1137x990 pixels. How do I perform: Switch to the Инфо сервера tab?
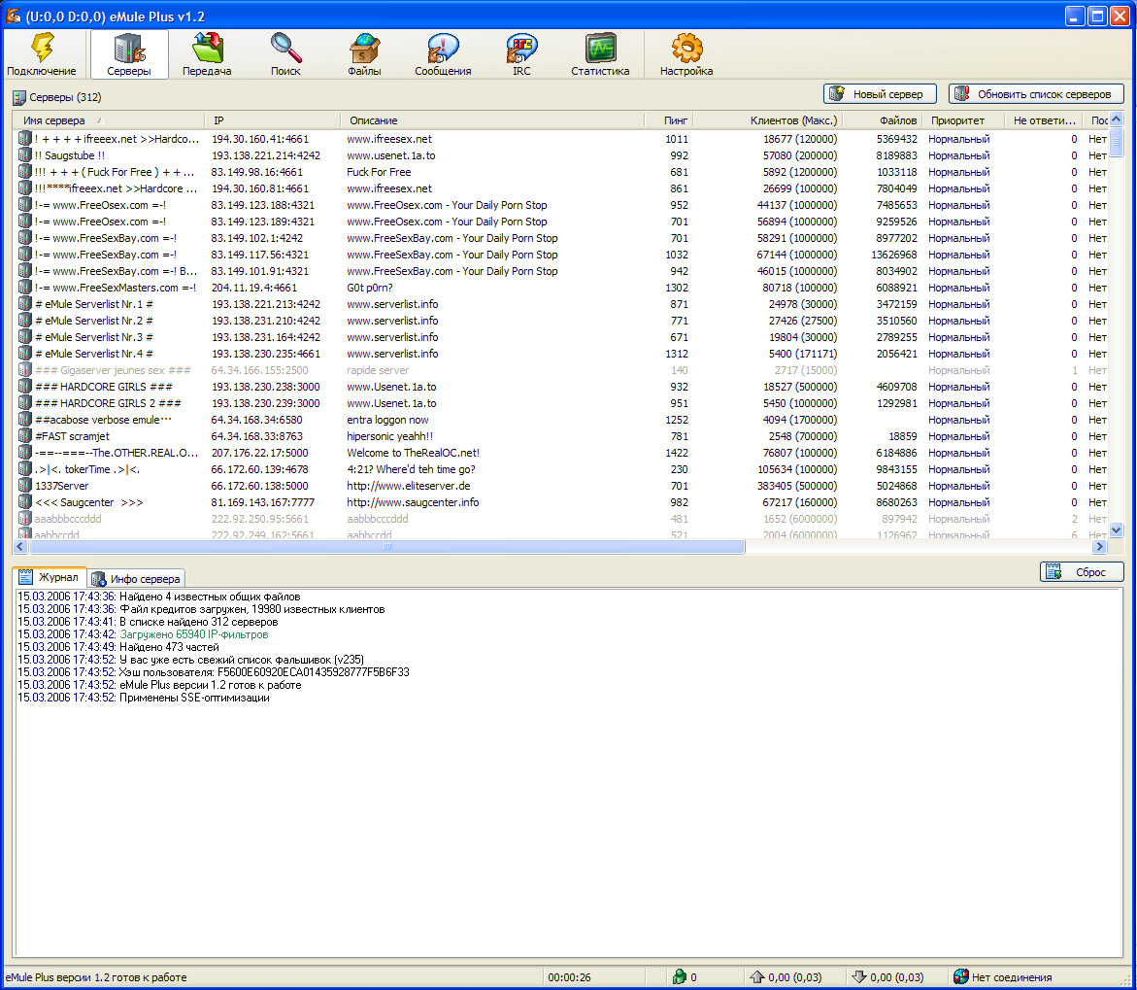pos(136,578)
